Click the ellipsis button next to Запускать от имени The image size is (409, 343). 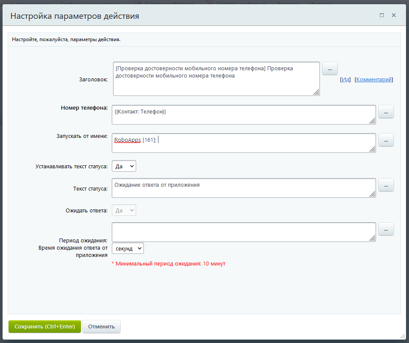[386, 140]
